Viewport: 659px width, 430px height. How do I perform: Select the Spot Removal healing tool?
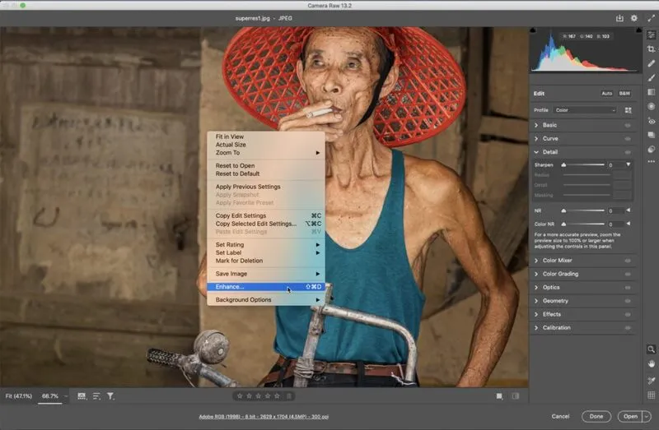pos(651,63)
